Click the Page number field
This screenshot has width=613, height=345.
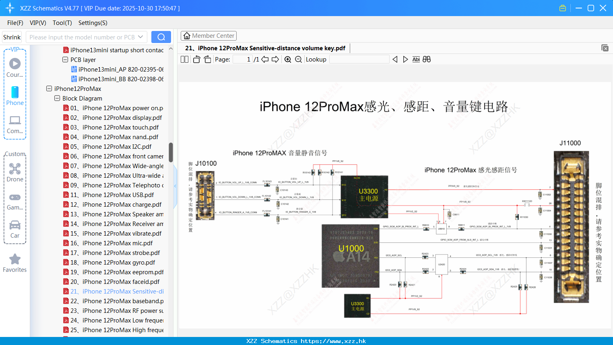tap(243, 60)
